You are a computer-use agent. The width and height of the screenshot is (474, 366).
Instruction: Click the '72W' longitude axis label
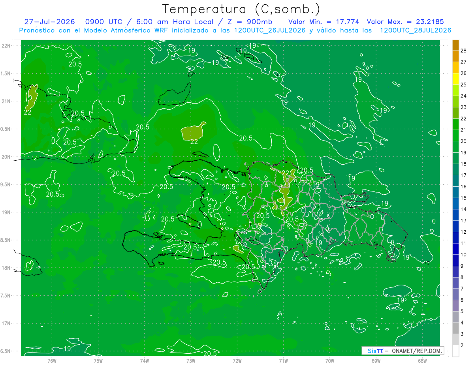(x=237, y=361)
